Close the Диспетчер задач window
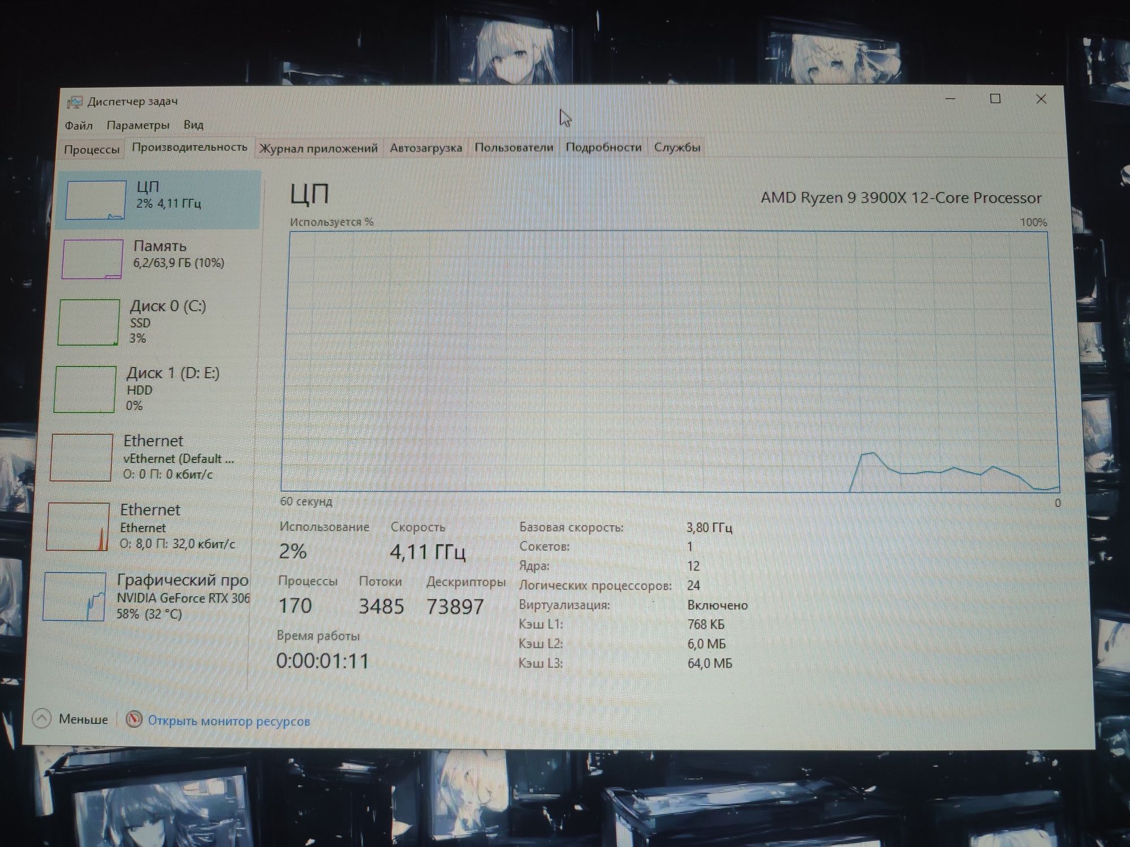The width and height of the screenshot is (1130, 847). pyautogui.click(x=1041, y=99)
